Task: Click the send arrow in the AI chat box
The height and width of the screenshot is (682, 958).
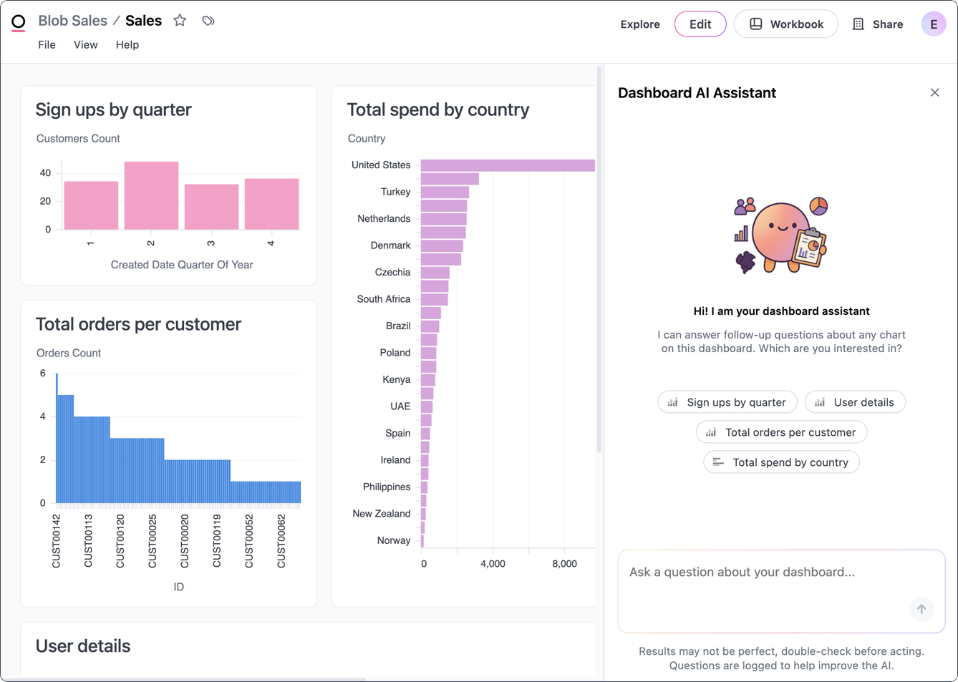Action: [921, 609]
